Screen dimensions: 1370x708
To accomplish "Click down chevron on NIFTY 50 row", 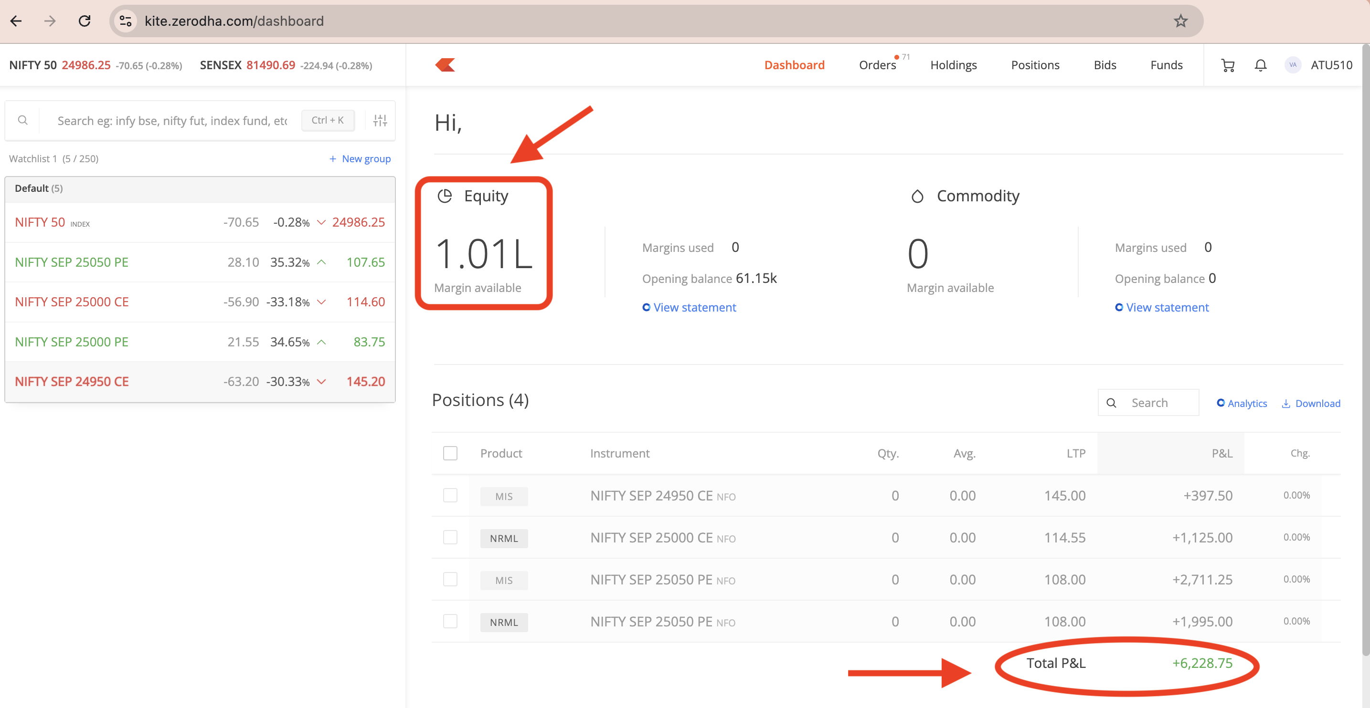I will (321, 222).
